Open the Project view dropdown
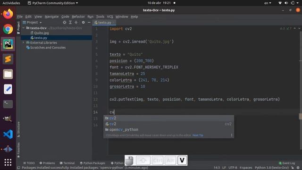 pos(32,22)
